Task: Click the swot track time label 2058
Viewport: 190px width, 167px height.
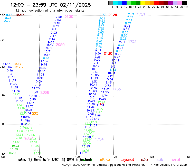Action: [45, 92]
